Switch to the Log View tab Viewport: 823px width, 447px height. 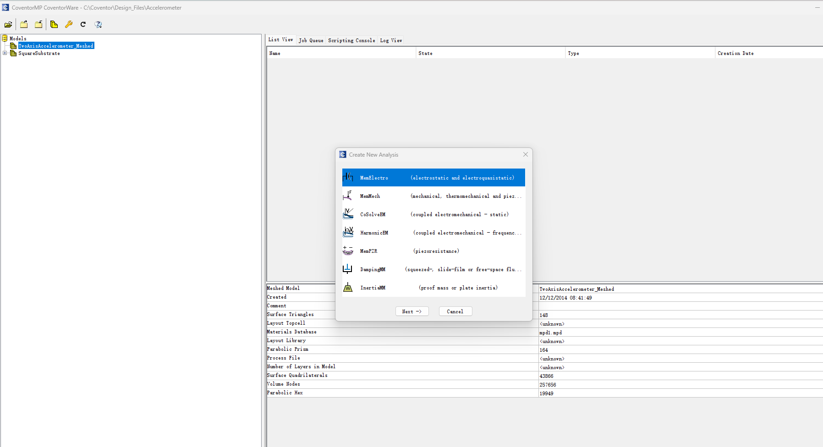click(x=391, y=40)
